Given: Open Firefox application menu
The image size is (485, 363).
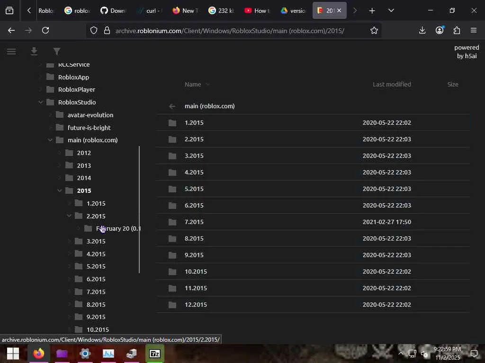Looking at the screenshot, I should [474, 30].
